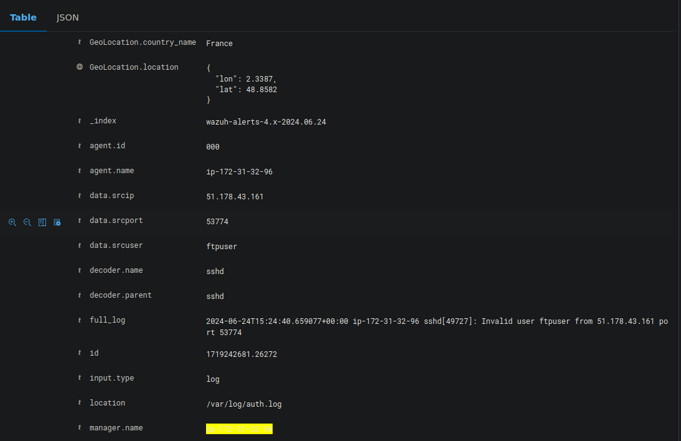Select the manager.name field name
681x441 pixels.
click(x=116, y=427)
